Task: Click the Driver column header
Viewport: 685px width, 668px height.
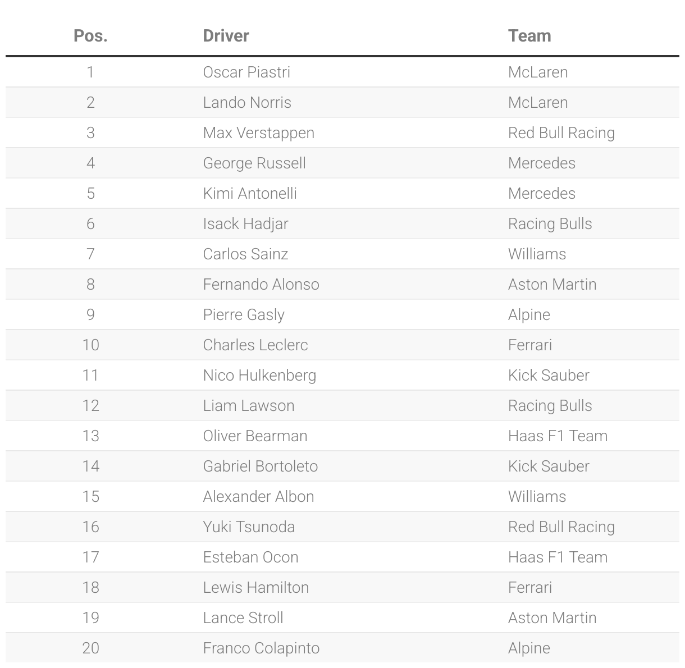Action: coord(226,36)
